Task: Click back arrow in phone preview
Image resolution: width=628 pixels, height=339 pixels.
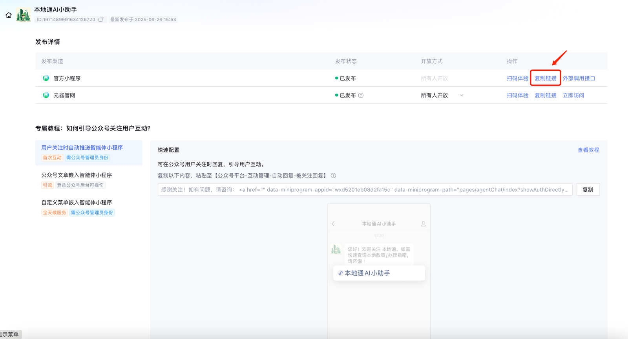Action: [x=333, y=224]
